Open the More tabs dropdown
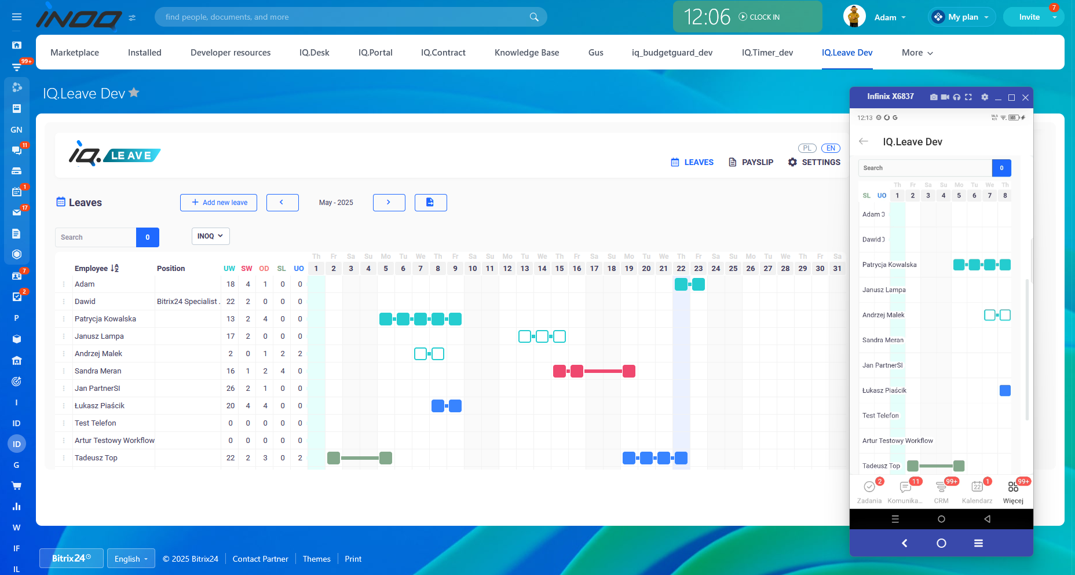Viewport: 1075px width, 575px height. coord(917,53)
